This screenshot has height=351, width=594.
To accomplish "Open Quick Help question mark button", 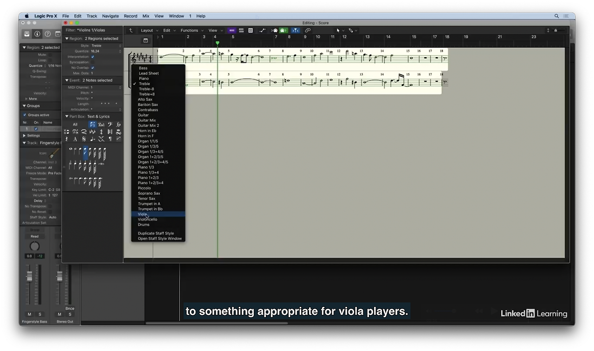I will 47,34.
